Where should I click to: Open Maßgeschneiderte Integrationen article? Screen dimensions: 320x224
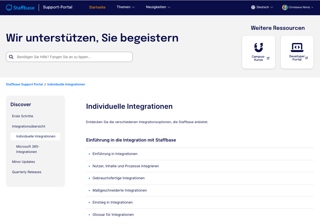(x=120, y=190)
